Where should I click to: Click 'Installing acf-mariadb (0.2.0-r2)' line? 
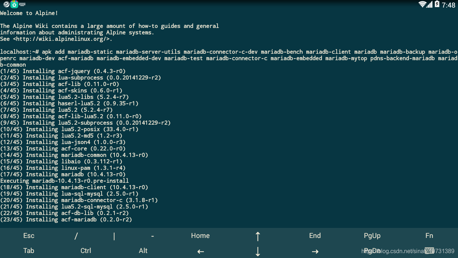[x=66, y=219]
